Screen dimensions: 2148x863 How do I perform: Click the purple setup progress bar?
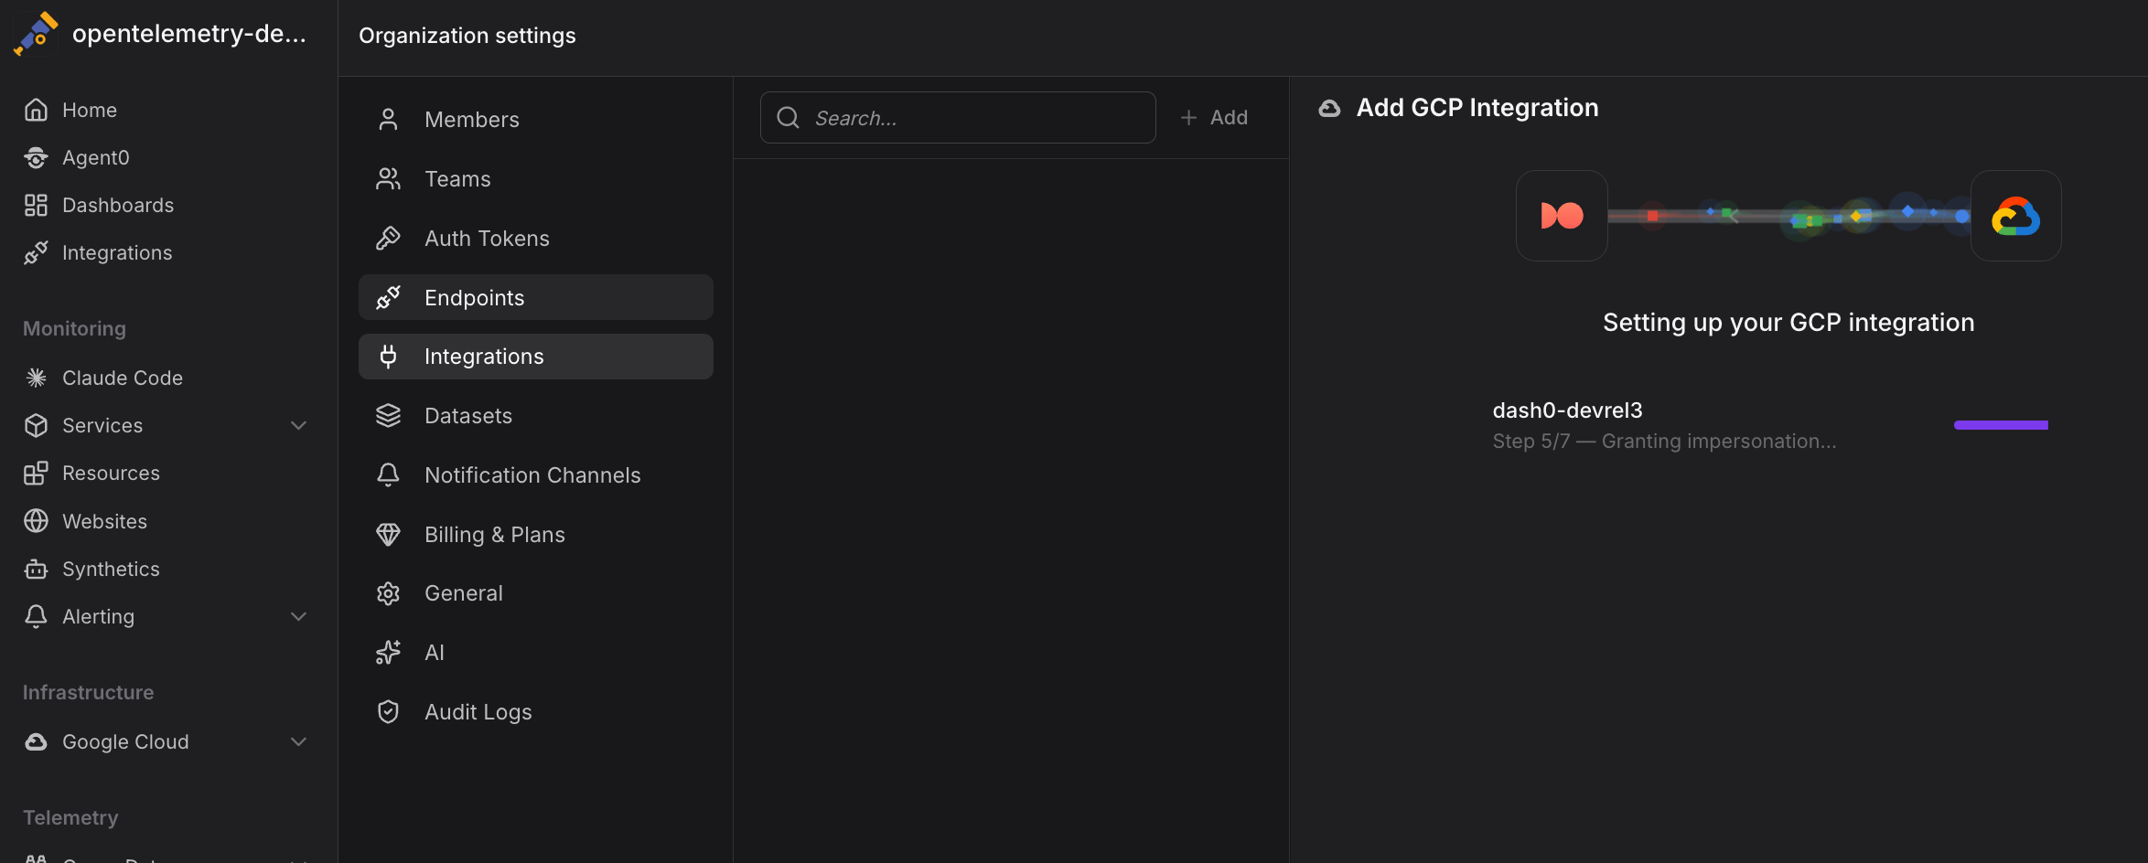click(2001, 424)
